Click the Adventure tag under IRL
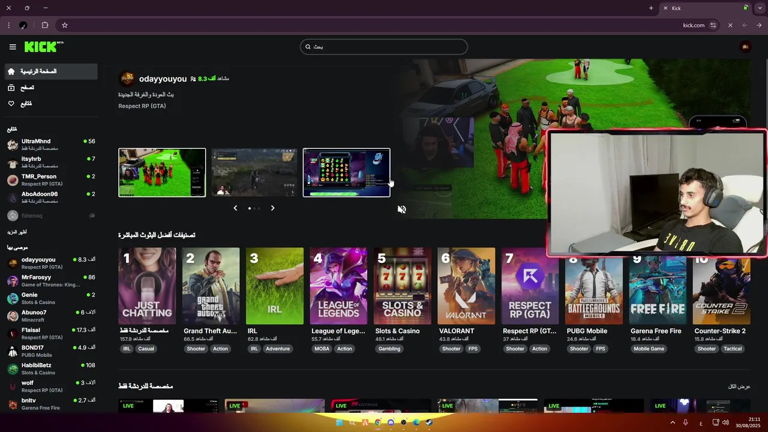Image resolution: width=768 pixels, height=432 pixels. click(278, 349)
